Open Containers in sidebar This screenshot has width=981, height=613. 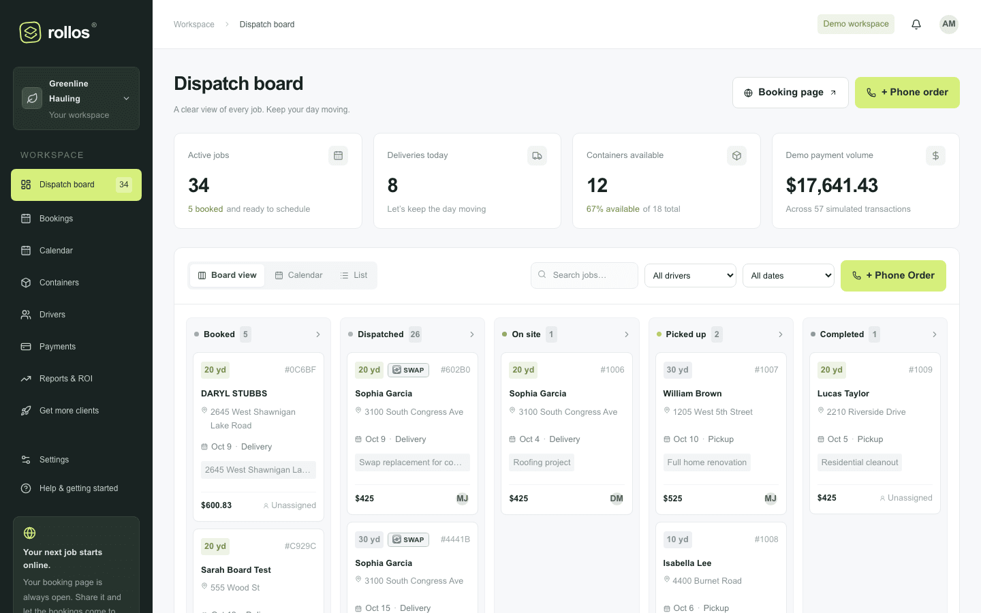(76, 283)
